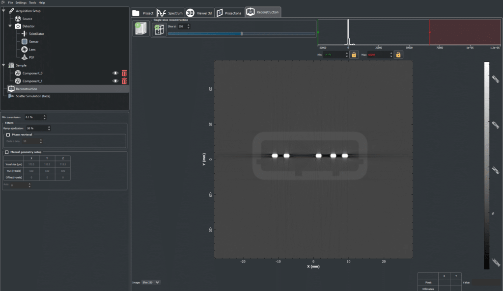Open the Settings menu
This screenshot has width=503, height=291.
21,2
